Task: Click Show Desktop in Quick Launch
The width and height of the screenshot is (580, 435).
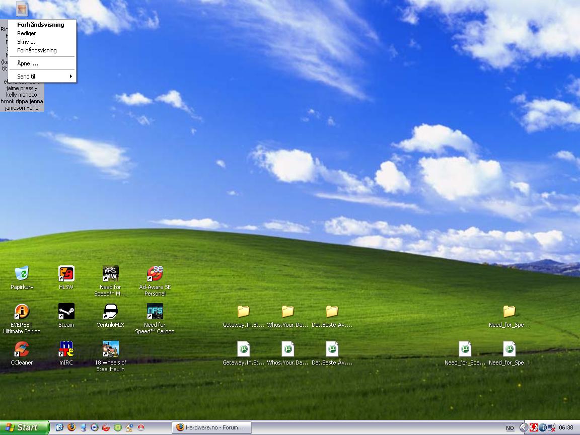Action: click(x=59, y=427)
